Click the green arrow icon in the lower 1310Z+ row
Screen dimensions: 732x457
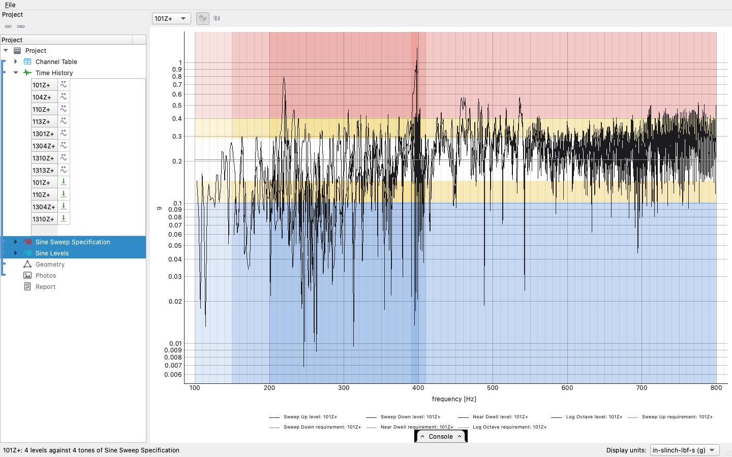(64, 218)
